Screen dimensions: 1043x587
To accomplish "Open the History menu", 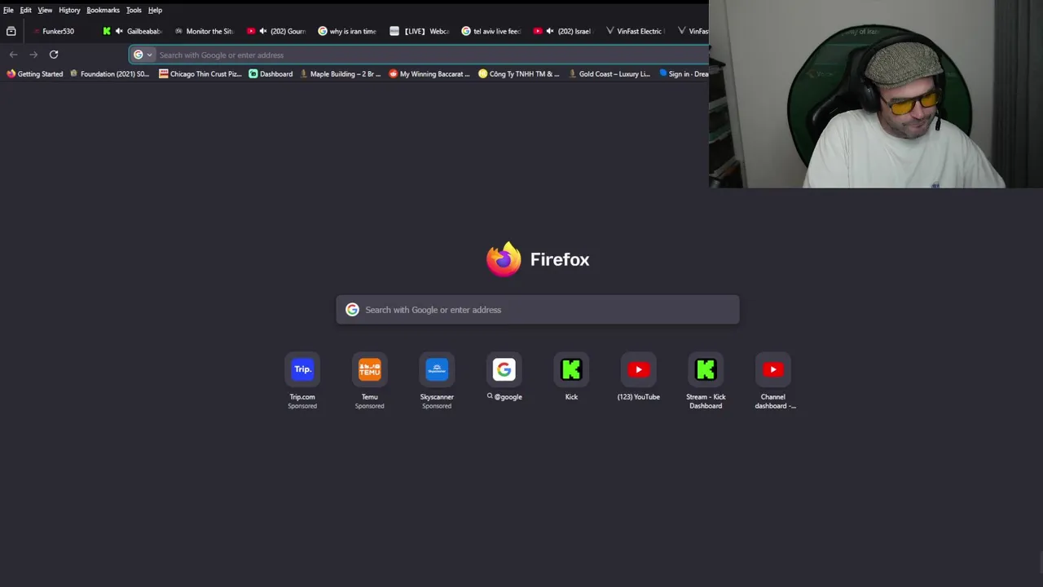I will pos(69,10).
